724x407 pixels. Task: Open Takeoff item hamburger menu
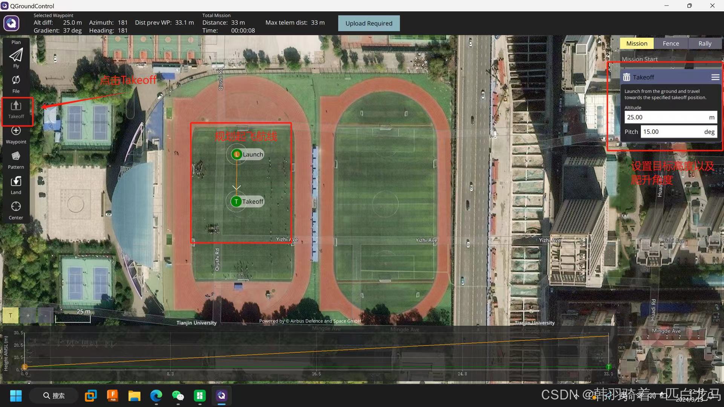coord(715,77)
